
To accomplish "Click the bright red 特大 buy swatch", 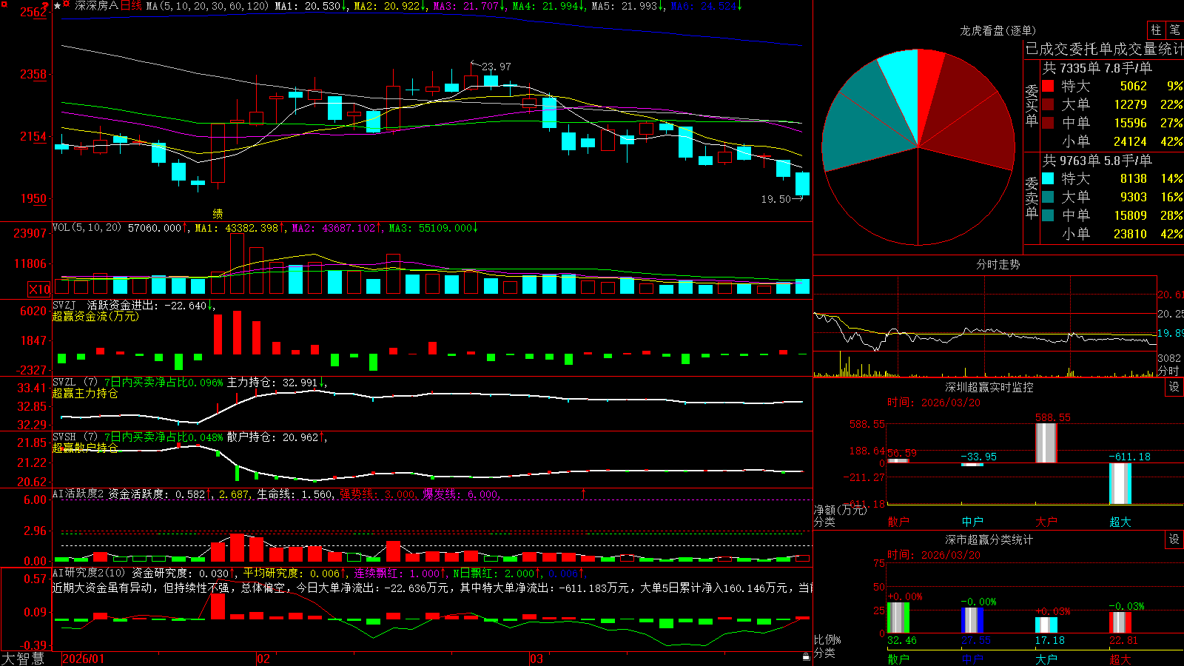I will point(1048,86).
